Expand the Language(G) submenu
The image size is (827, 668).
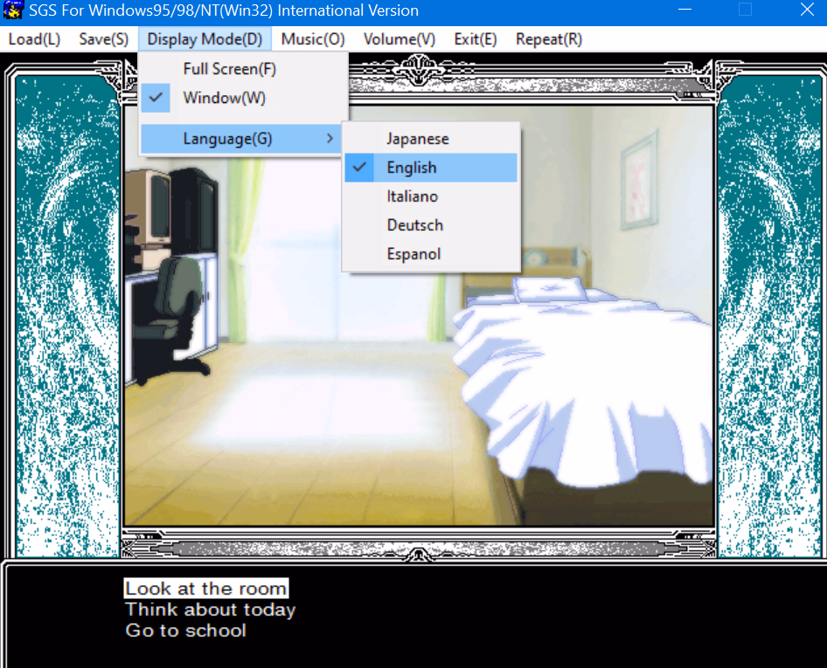point(243,139)
